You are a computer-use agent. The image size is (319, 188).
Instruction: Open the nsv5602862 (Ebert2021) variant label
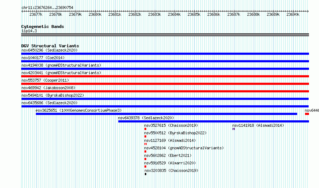click(168, 155)
